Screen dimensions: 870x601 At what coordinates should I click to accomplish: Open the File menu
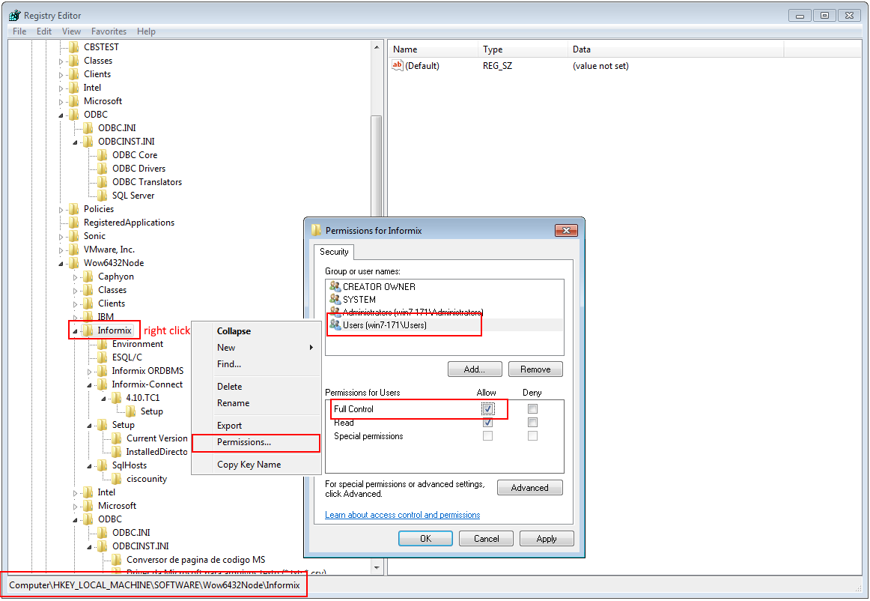(x=19, y=31)
